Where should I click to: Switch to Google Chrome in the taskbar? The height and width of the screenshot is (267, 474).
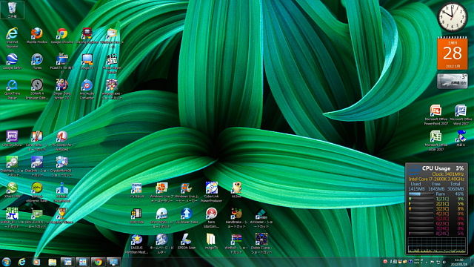click(98, 262)
